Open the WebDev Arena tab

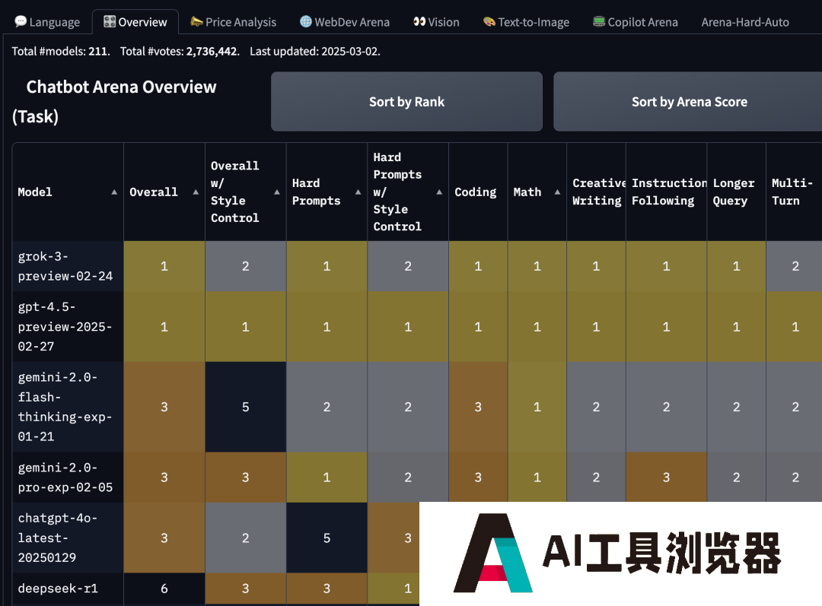(x=345, y=22)
